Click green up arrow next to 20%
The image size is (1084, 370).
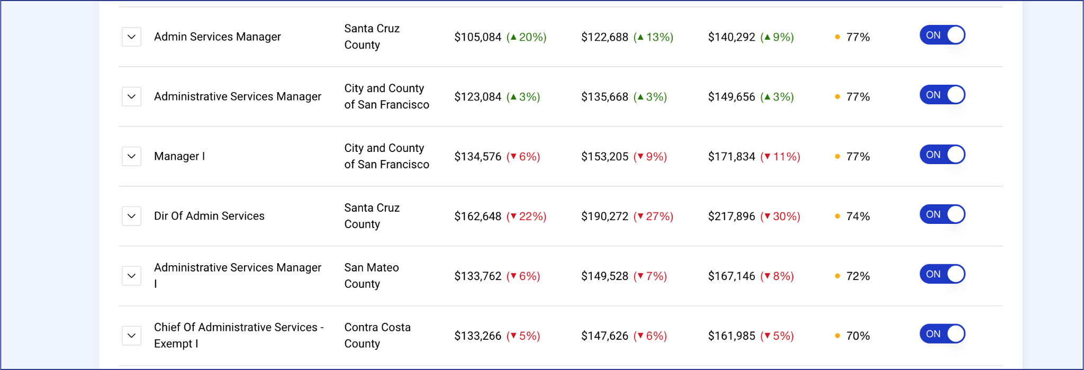(513, 37)
